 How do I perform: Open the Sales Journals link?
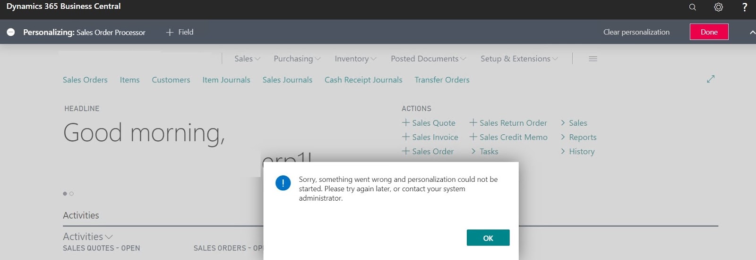tap(287, 80)
